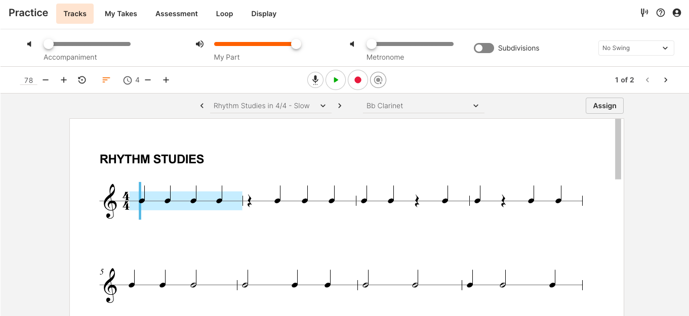Mute the Accompaniment audio
This screenshot has width=689, height=316.
coord(29,44)
